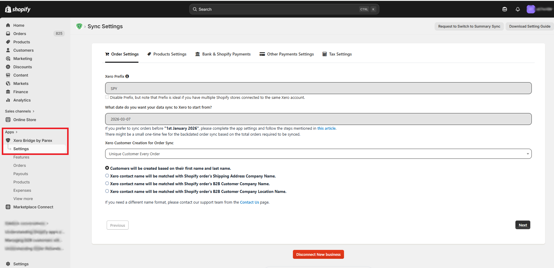Image resolution: width=554 pixels, height=268 pixels.
Task: Select Shipping Address Company Name matching option
Action: [107, 176]
